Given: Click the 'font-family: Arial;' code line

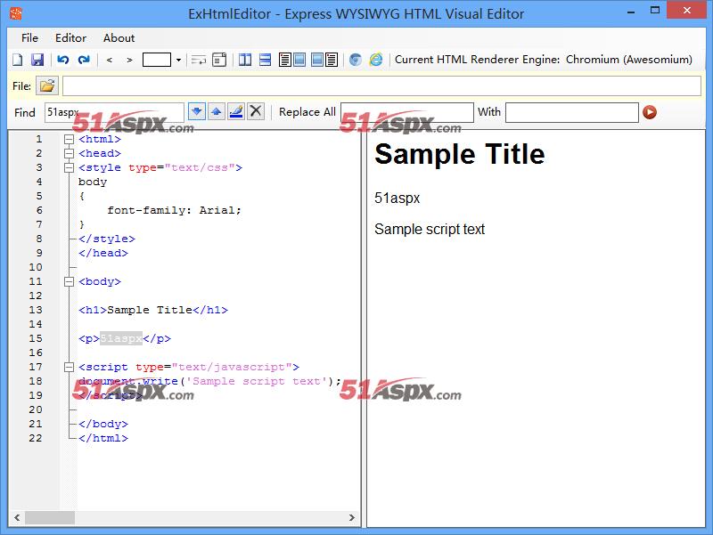Looking at the screenshot, I should 174,210.
